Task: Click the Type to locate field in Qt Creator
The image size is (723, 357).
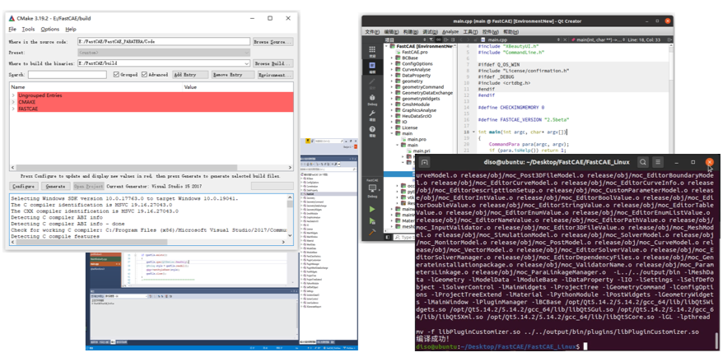Action: pyautogui.click(x=405, y=237)
